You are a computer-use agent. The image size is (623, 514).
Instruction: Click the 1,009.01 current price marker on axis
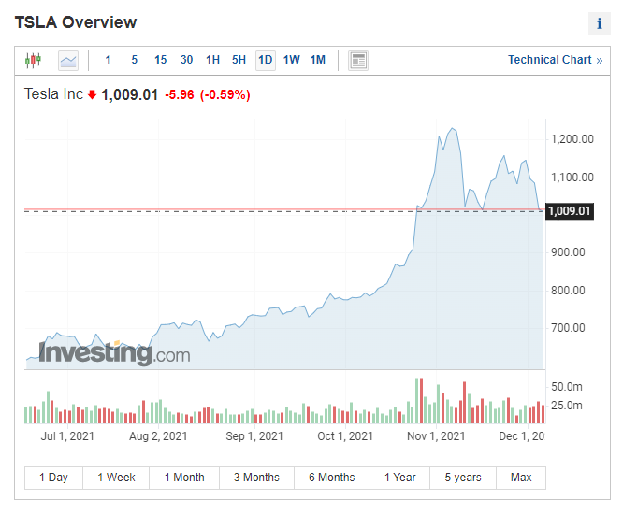570,211
